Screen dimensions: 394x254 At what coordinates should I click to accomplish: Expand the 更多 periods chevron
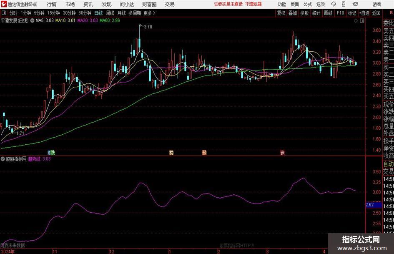click(x=154, y=13)
